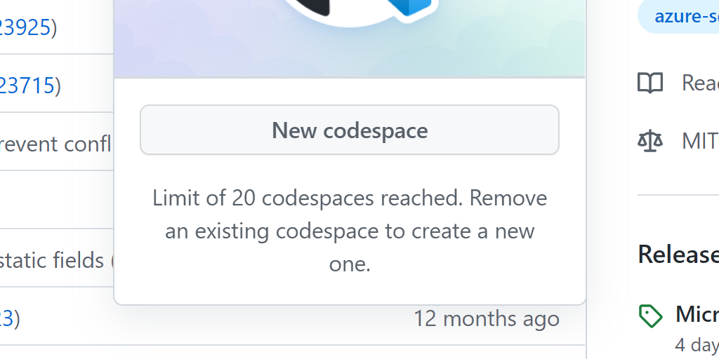Open the MIT license link
This screenshot has width=719, height=359.
click(700, 141)
